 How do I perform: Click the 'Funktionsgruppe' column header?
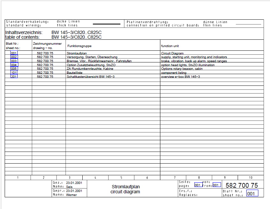(79, 46)
